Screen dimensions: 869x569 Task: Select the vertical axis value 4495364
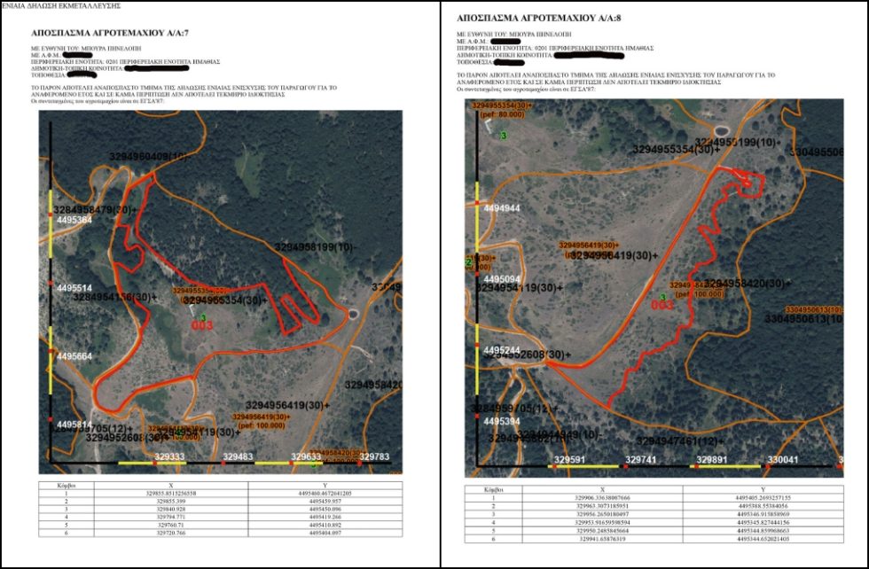pos(74,220)
